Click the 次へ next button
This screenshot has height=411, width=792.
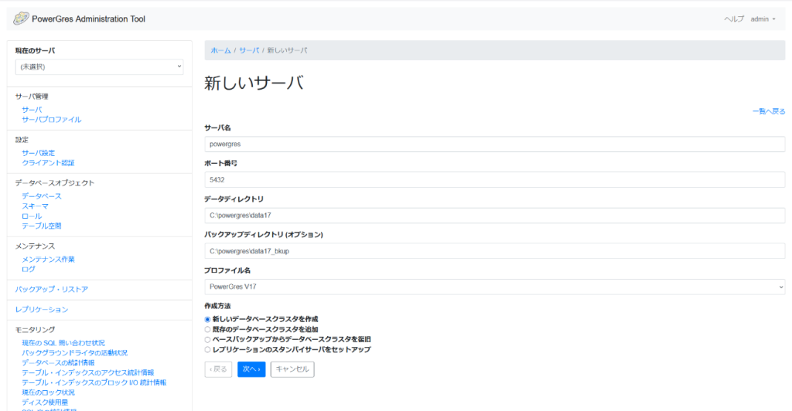(x=251, y=369)
